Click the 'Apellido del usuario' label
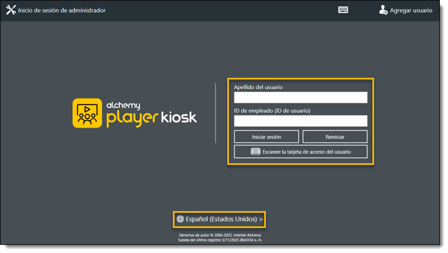This screenshot has height=253, width=448. click(x=258, y=87)
